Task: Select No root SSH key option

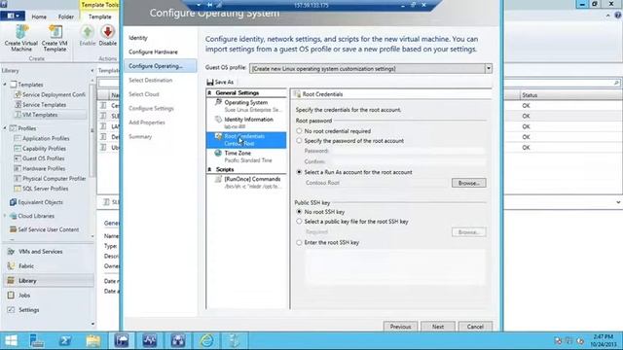Action: pyautogui.click(x=299, y=212)
